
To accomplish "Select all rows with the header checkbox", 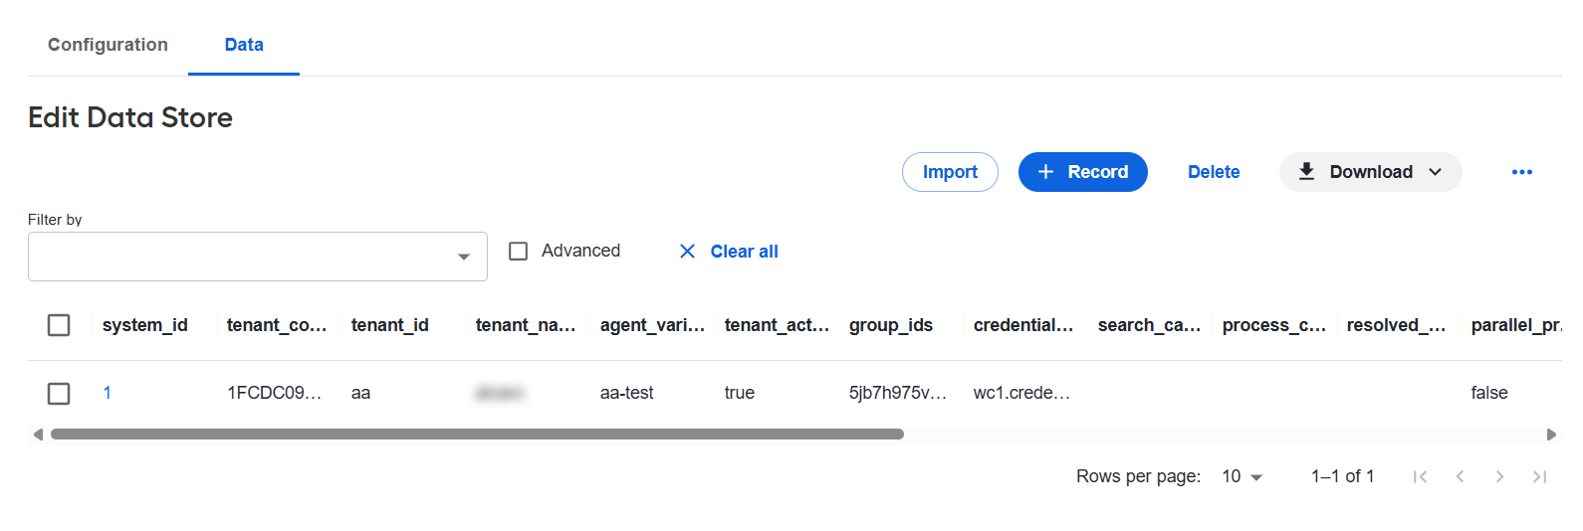I will pyautogui.click(x=59, y=325).
